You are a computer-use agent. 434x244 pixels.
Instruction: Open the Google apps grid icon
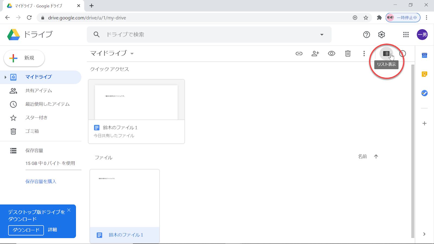click(406, 34)
